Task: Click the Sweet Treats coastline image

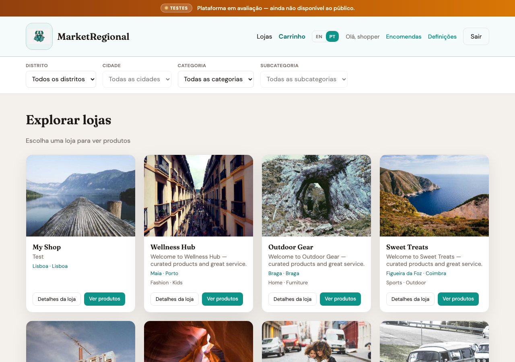Action: (x=434, y=195)
